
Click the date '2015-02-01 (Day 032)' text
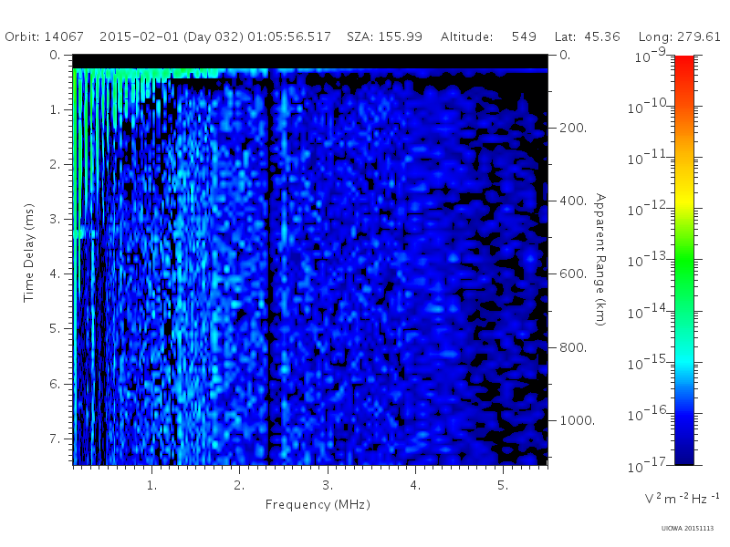coord(172,36)
